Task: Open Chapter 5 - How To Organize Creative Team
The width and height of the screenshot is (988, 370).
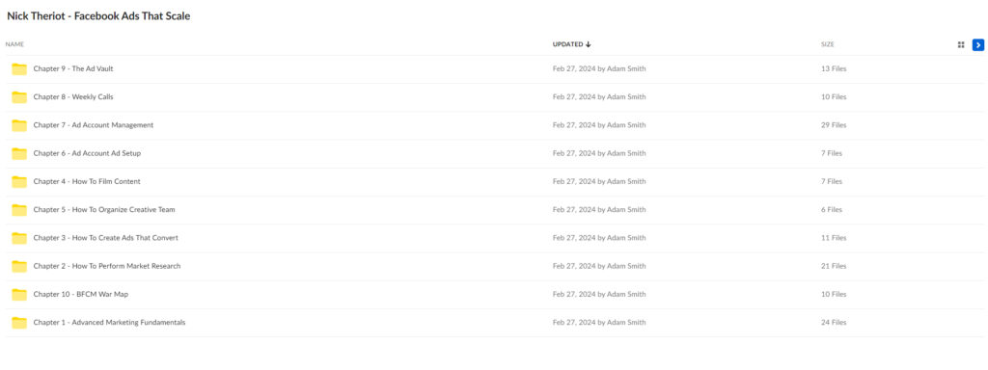Action: 104,209
